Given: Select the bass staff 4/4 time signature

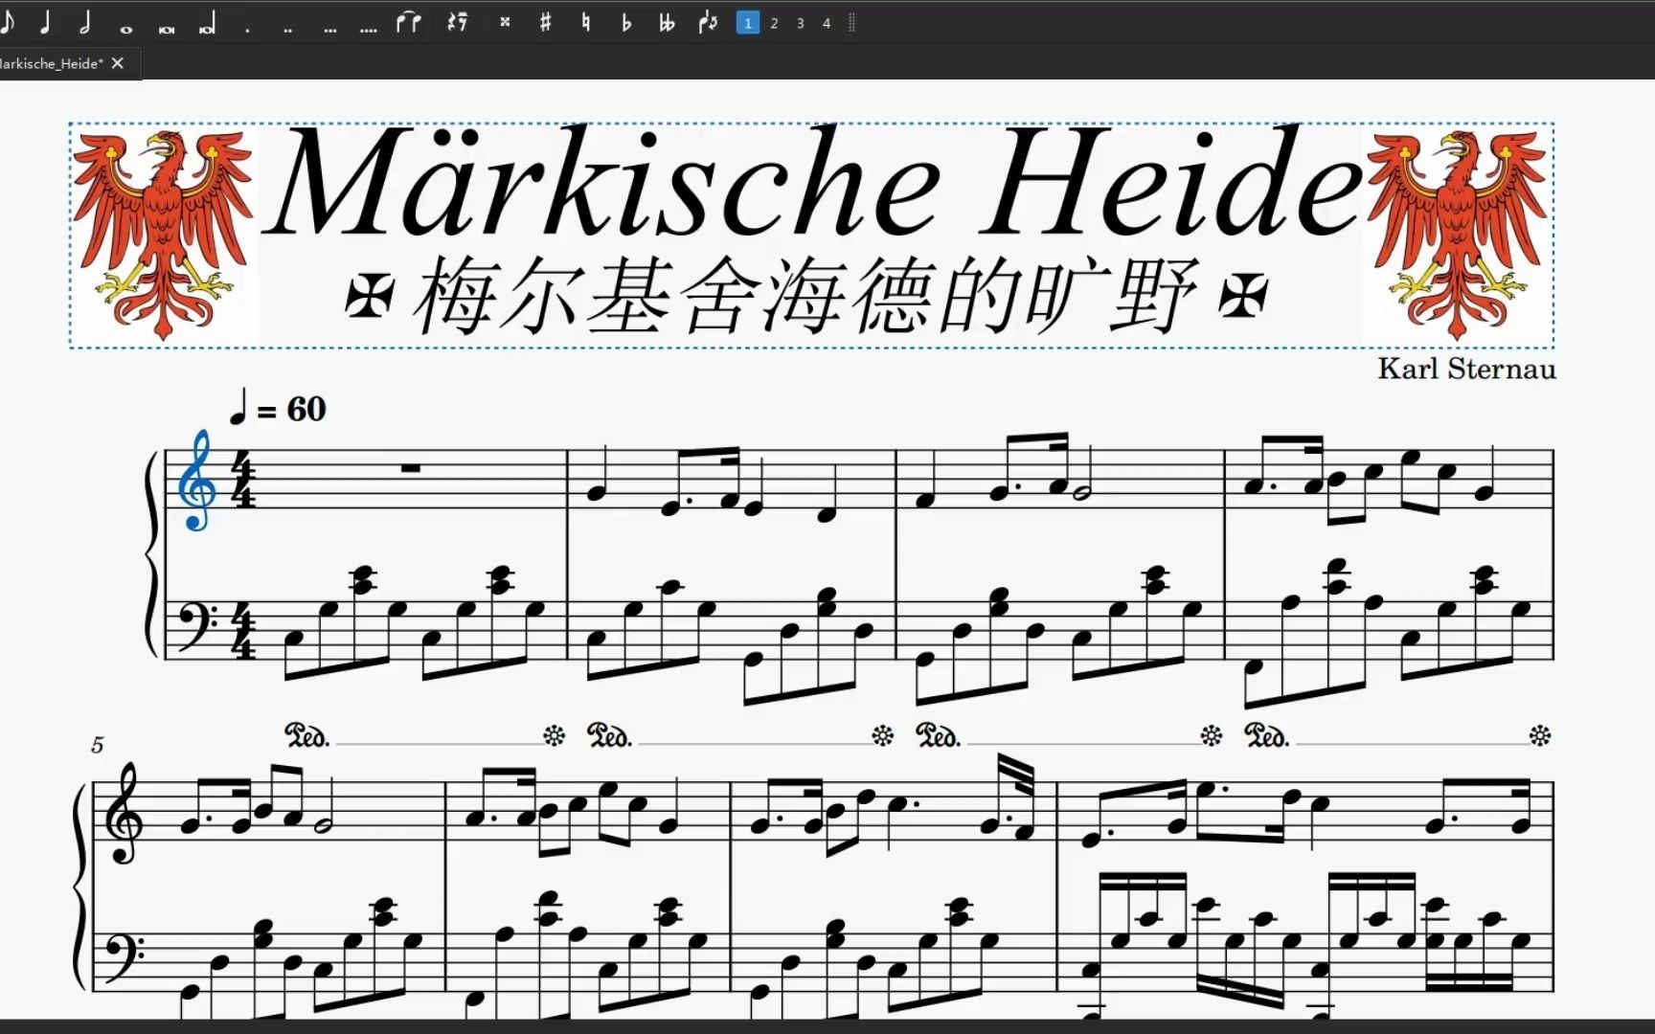Looking at the screenshot, I should click(244, 632).
